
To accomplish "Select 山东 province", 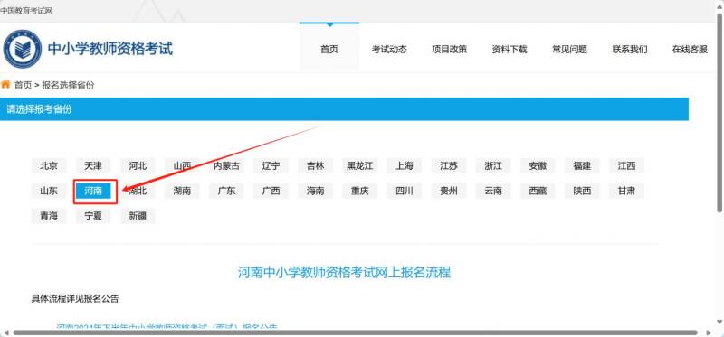I will 49,191.
